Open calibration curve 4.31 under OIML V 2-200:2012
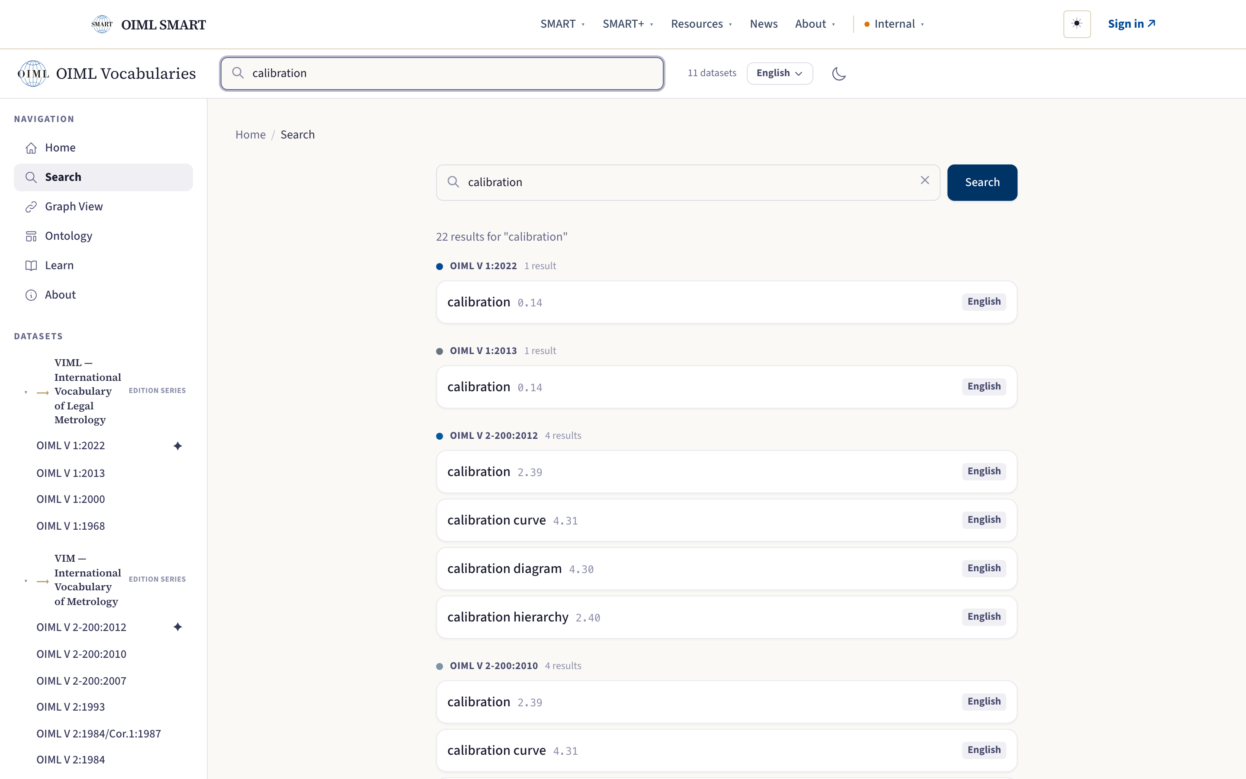 click(726, 520)
